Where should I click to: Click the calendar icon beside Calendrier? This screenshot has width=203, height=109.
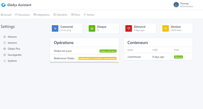(x=55, y=15)
